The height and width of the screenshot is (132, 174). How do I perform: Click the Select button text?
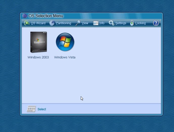[42, 109]
